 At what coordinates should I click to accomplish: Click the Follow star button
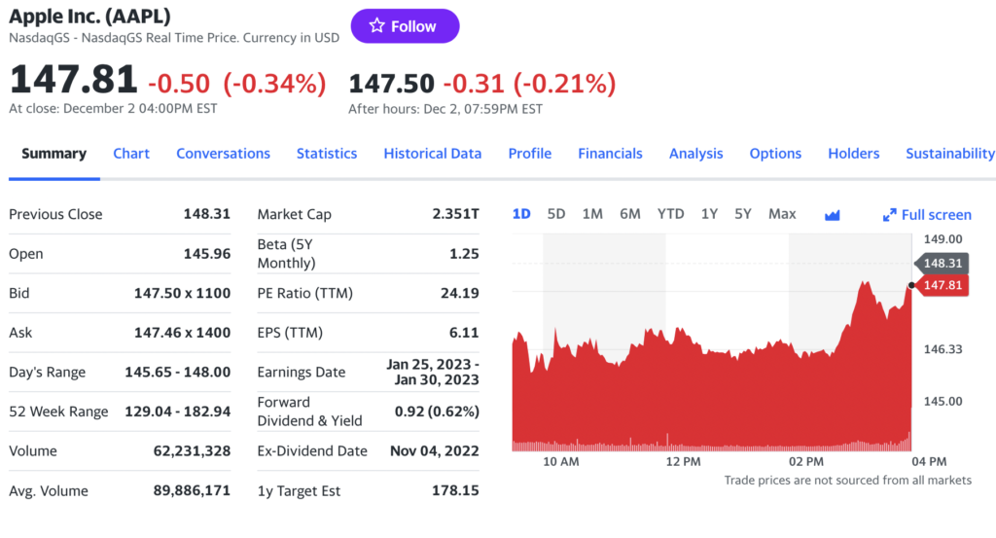click(405, 26)
